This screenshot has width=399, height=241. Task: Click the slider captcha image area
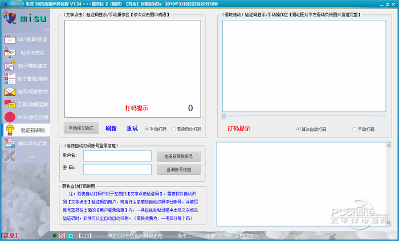point(304,66)
